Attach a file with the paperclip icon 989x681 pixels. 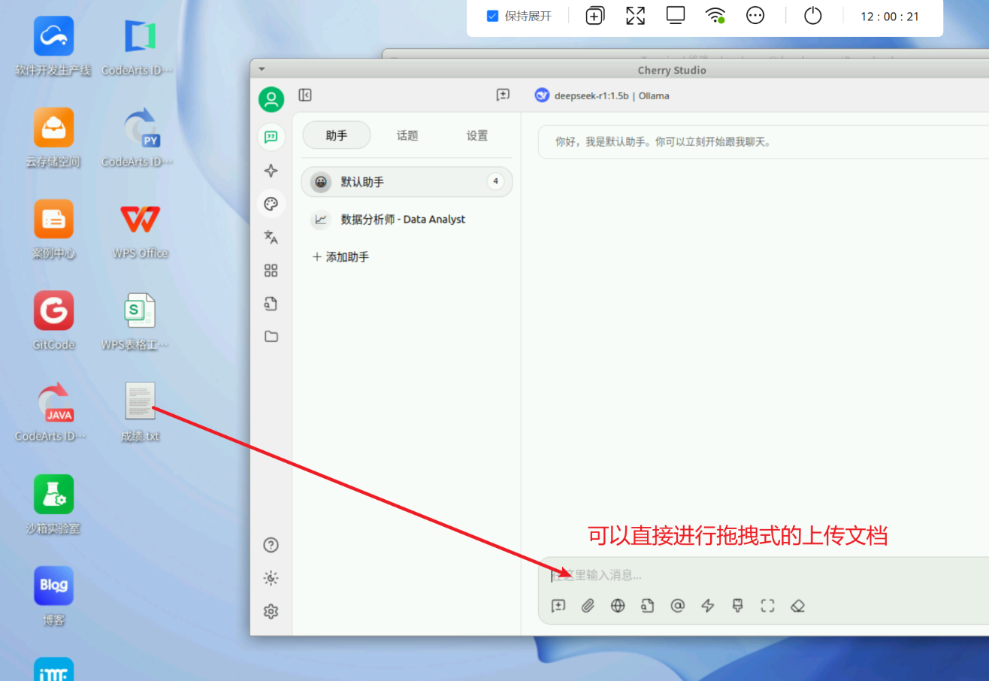[588, 606]
